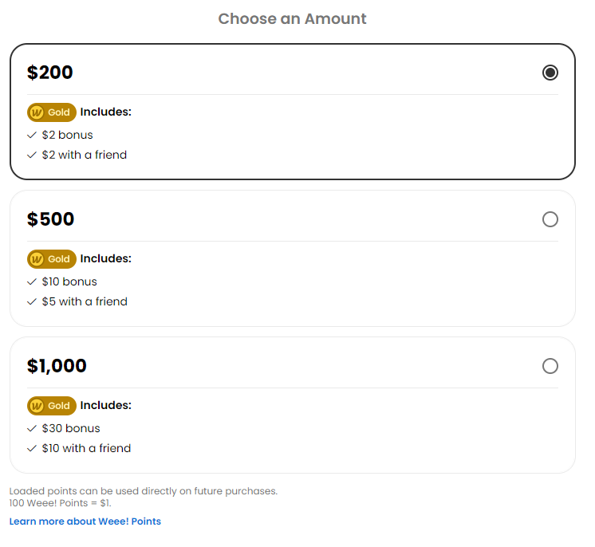Image resolution: width=595 pixels, height=547 pixels.
Task: Click the $30 bonus text
Action: pos(71,428)
